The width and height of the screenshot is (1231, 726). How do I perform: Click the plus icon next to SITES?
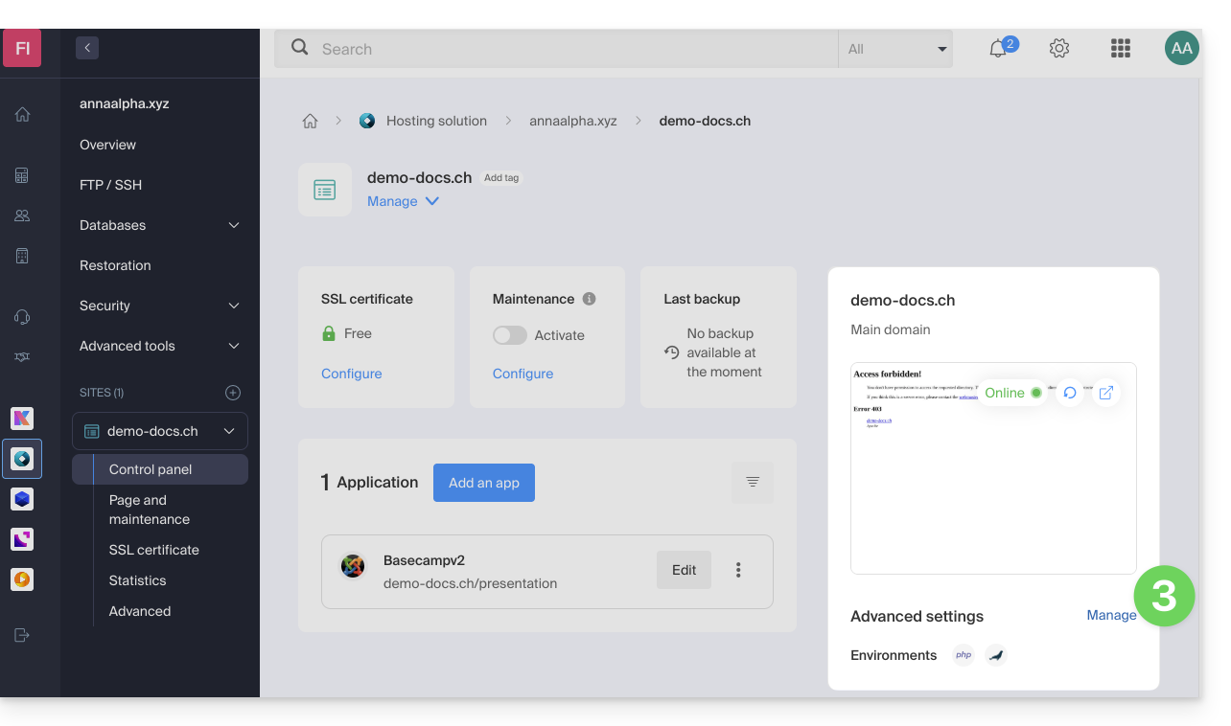pos(232,393)
